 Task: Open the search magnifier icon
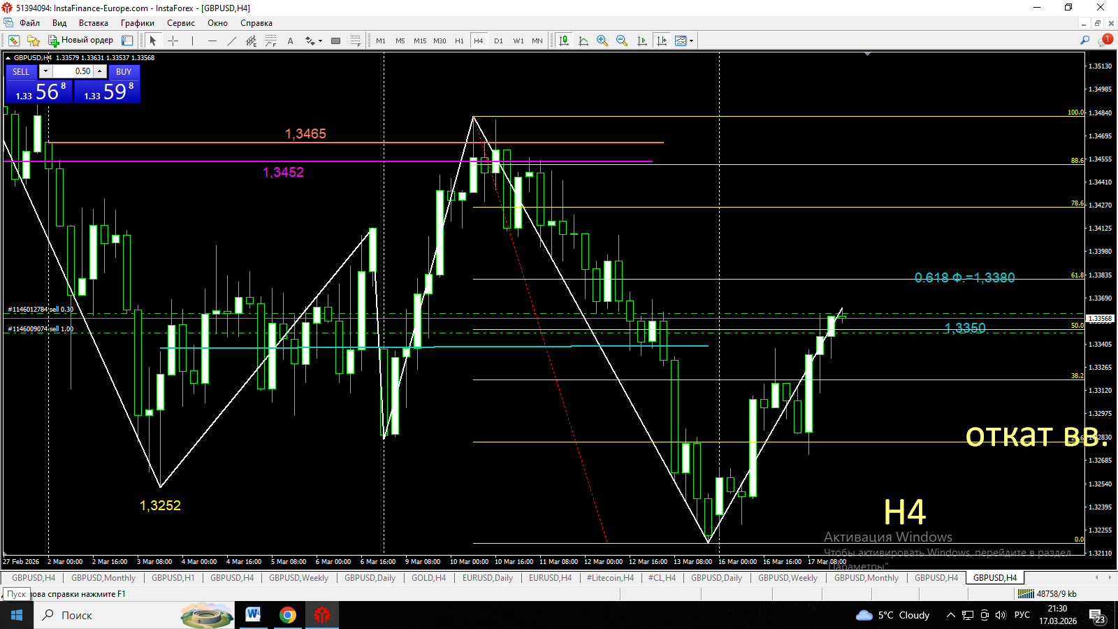(1084, 41)
